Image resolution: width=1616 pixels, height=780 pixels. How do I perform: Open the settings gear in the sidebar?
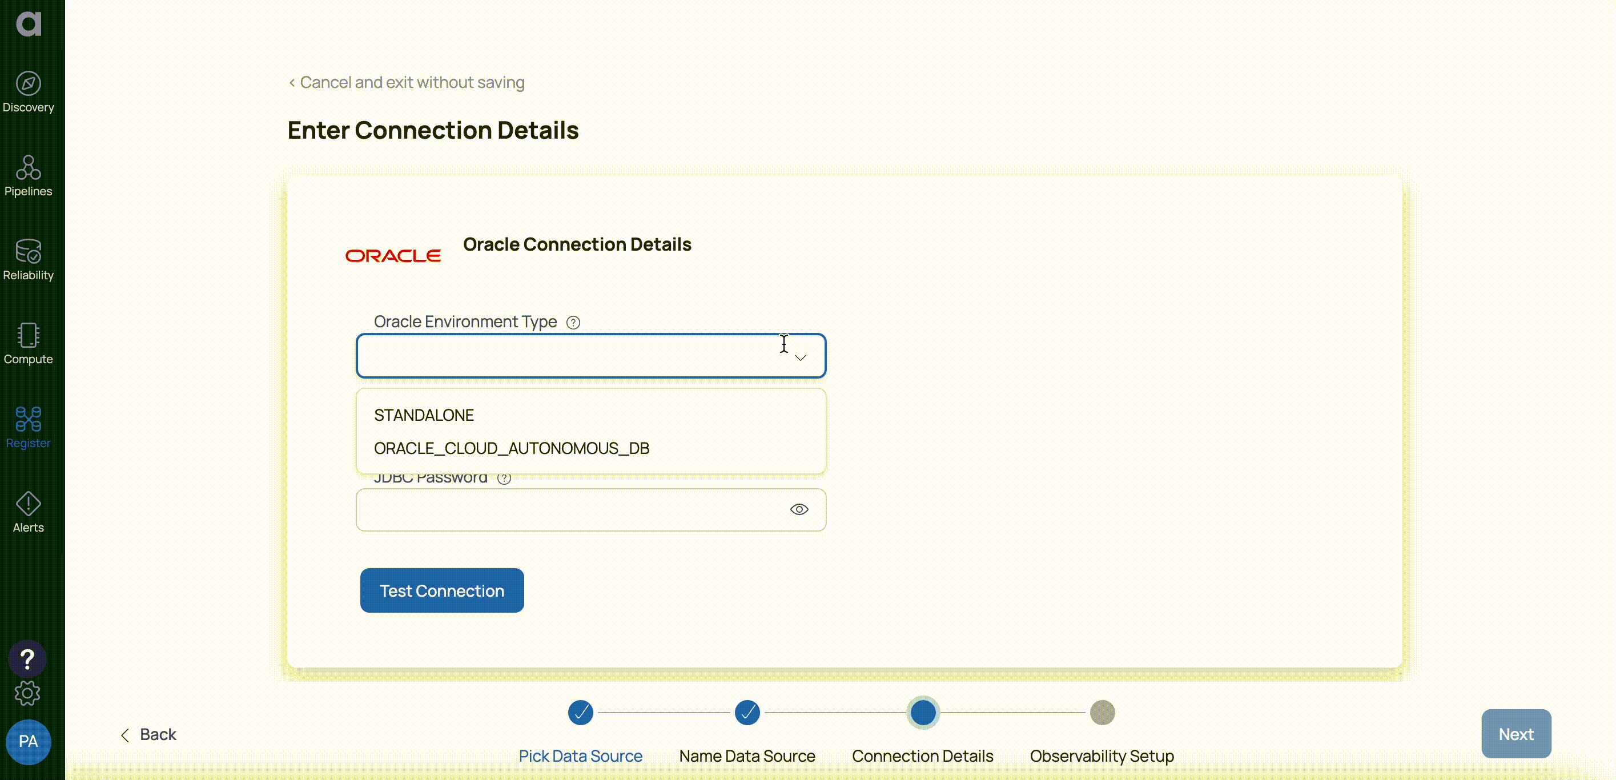27,693
